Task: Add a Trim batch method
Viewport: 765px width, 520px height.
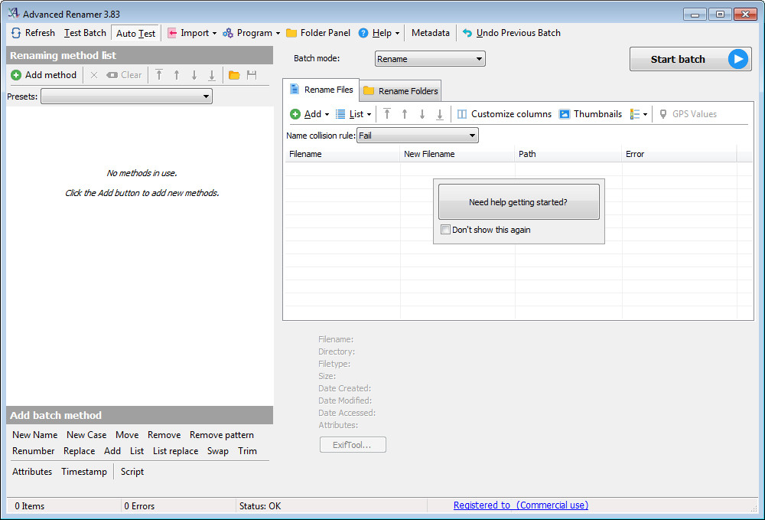Action: tap(247, 450)
